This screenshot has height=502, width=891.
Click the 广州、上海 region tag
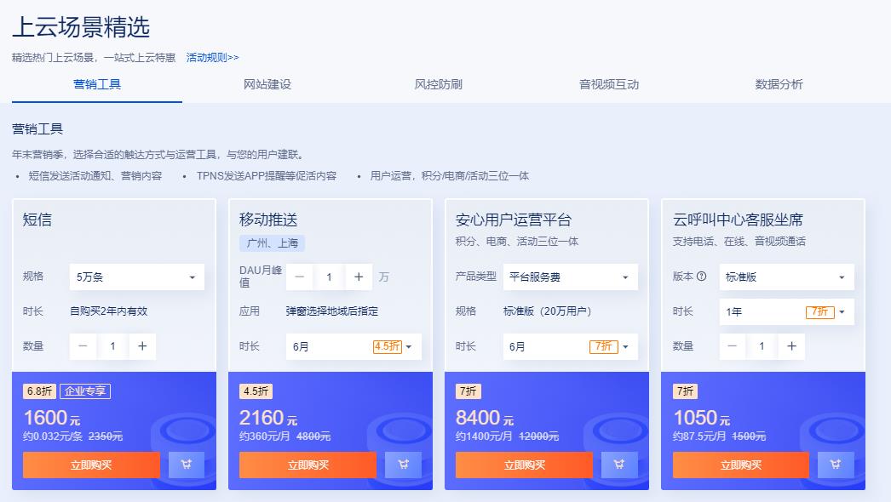point(273,243)
